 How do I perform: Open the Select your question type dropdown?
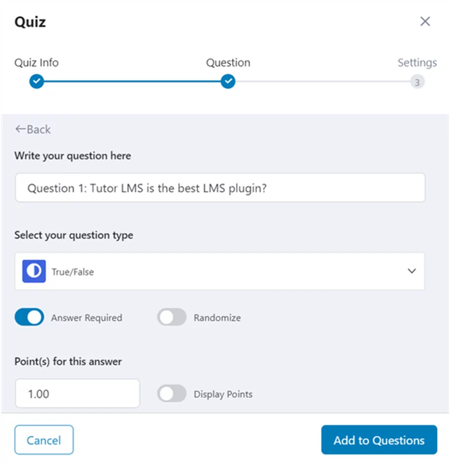[x=221, y=271]
